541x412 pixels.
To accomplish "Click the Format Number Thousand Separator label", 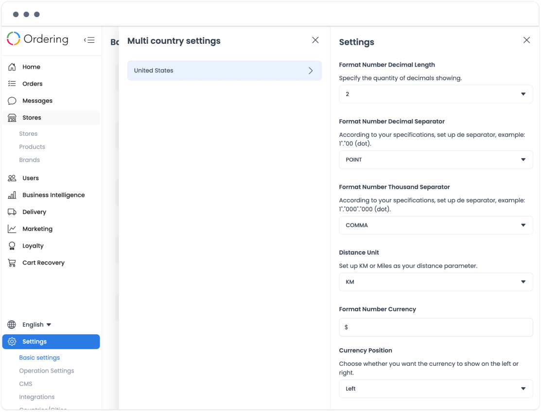I will point(394,187).
